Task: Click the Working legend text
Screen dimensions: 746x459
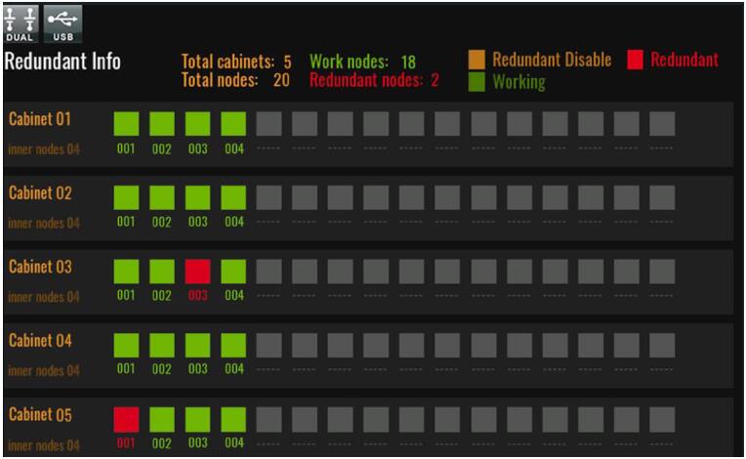Action: click(x=519, y=82)
